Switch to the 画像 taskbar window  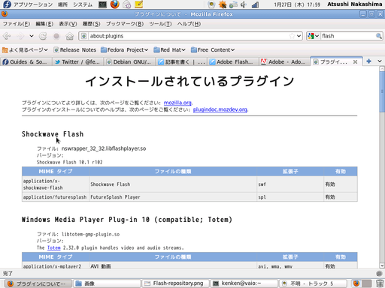[x=107, y=283]
